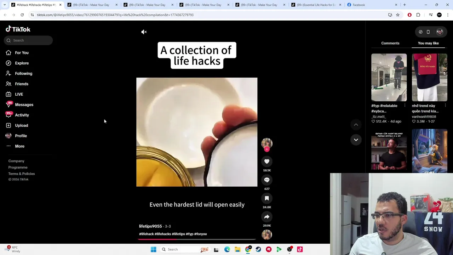This screenshot has width=453, height=255.
Task: Open options for the #fyp #relatable video
Action: (x=405, y=106)
